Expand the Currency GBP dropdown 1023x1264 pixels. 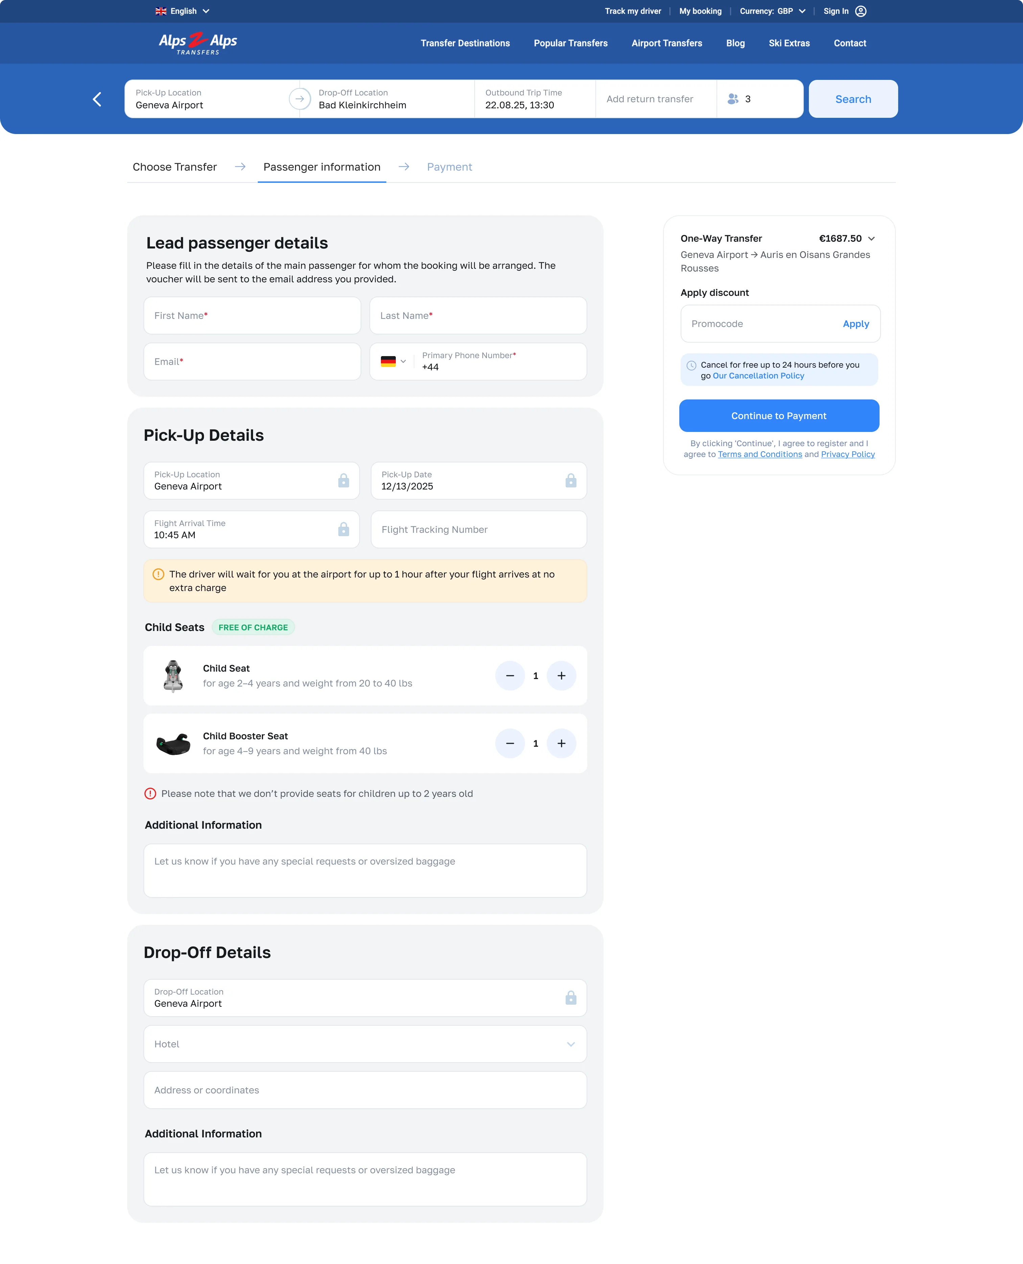pos(802,10)
